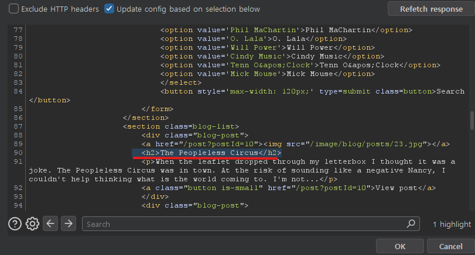Open the help question mark icon
The image size is (475, 255).
pyautogui.click(x=15, y=224)
